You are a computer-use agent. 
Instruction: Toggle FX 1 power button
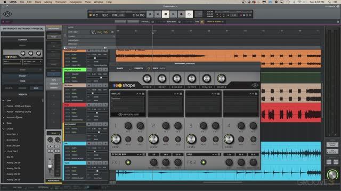tap(128, 162)
